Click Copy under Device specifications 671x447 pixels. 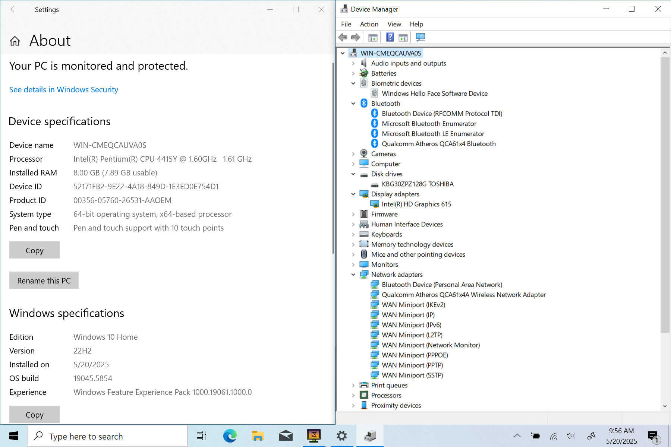tap(34, 250)
